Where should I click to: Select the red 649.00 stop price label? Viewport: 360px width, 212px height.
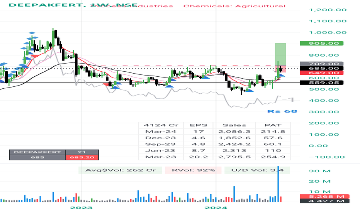pyautogui.click(x=322, y=73)
